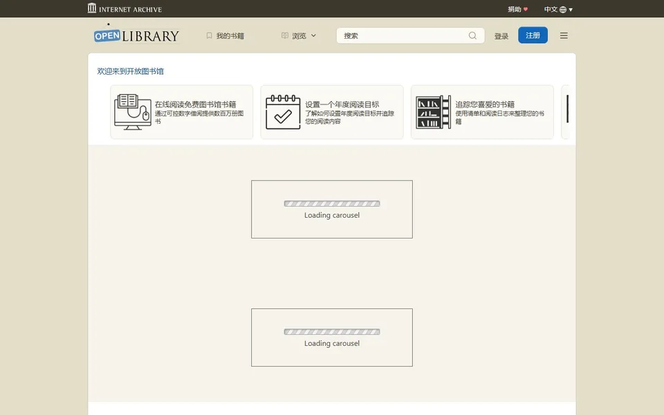Image resolution: width=664 pixels, height=415 pixels.
Task: Expand the 浏览 browse menu
Action: (x=299, y=36)
